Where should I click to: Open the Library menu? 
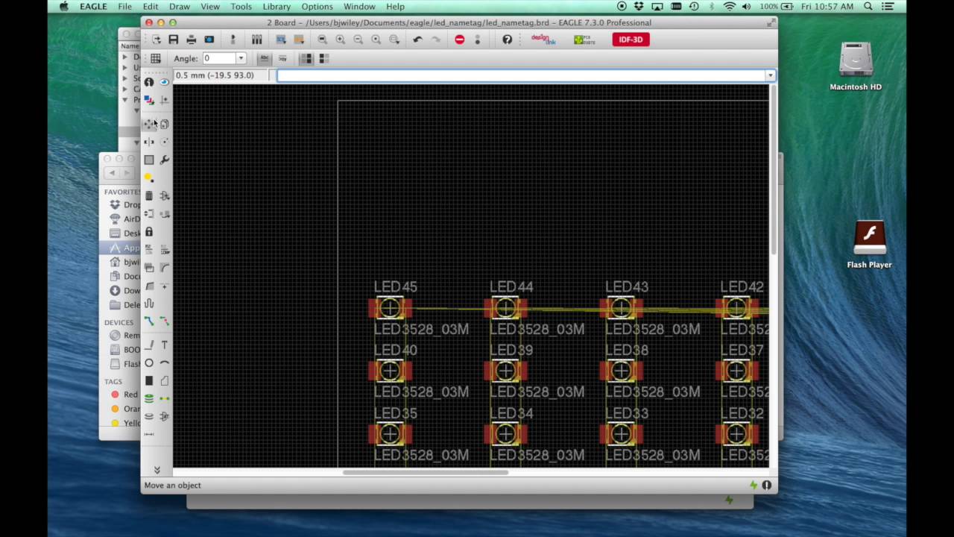pyautogui.click(x=277, y=7)
